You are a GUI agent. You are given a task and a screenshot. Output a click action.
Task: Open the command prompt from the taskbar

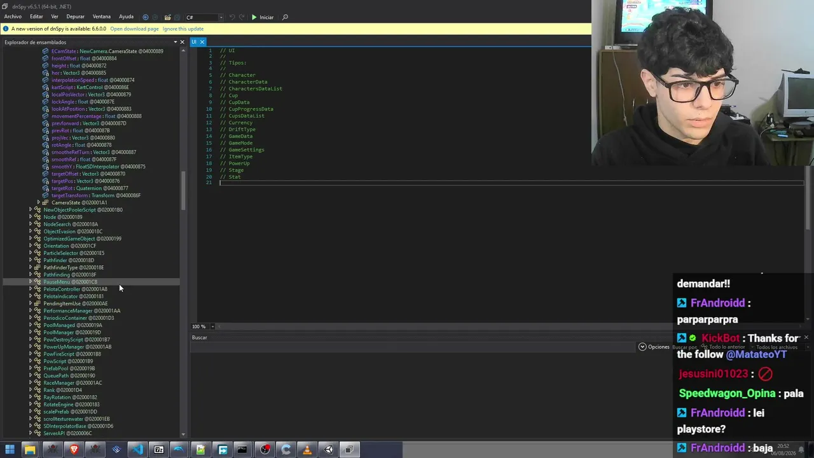click(x=242, y=450)
